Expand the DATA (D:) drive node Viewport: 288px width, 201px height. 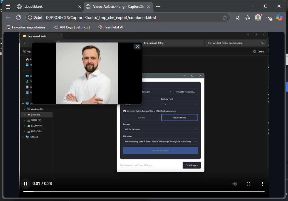24,115
